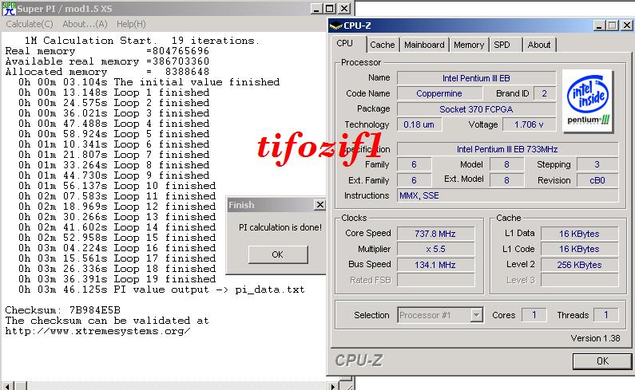Open the Calculate(C) menu in Super PI

click(30, 24)
